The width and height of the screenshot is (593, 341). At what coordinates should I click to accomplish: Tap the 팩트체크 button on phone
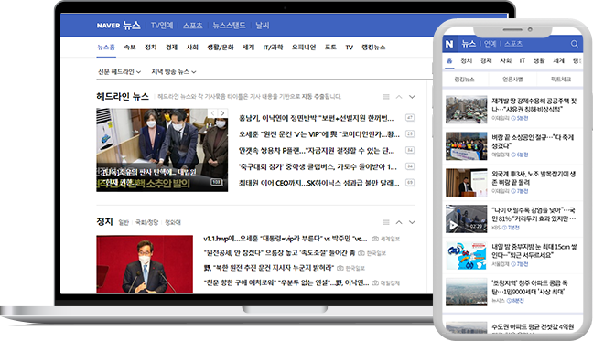pyautogui.click(x=561, y=80)
